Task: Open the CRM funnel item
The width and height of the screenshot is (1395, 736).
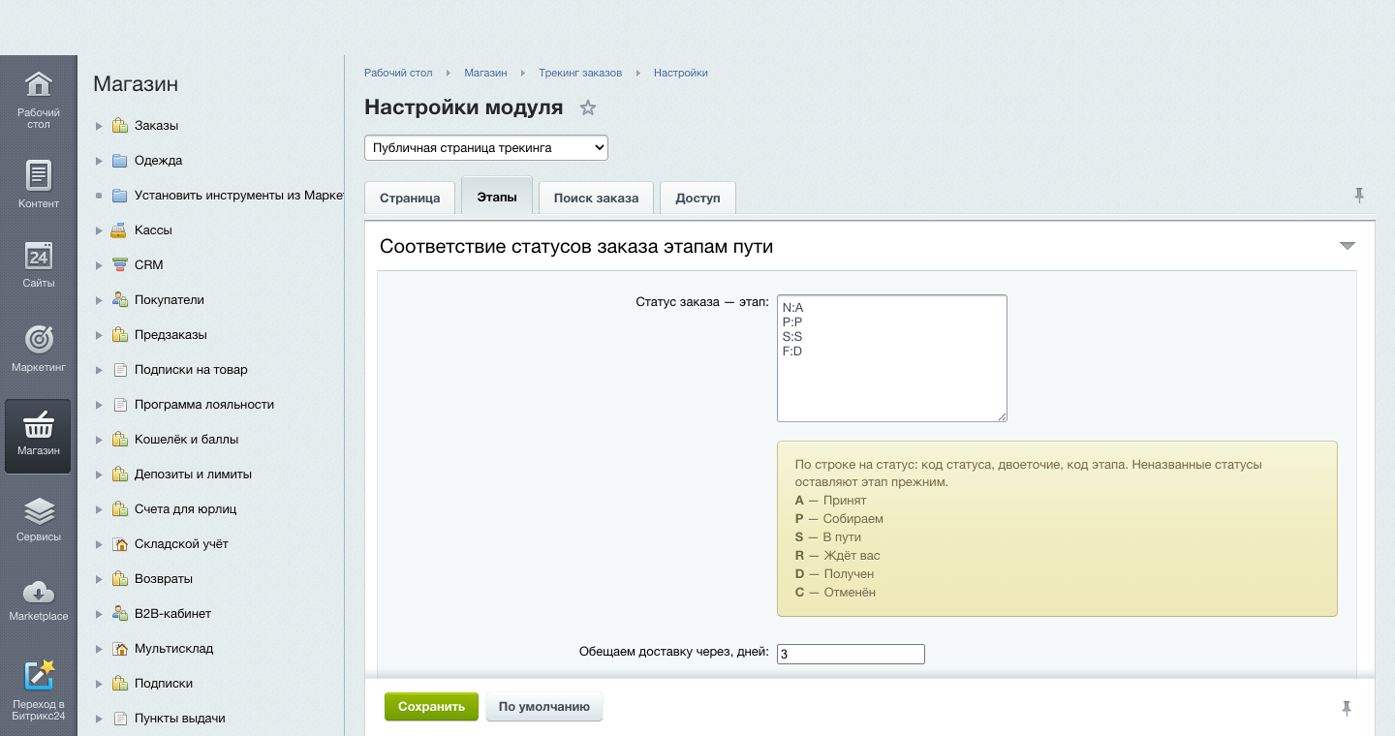Action: point(149,265)
